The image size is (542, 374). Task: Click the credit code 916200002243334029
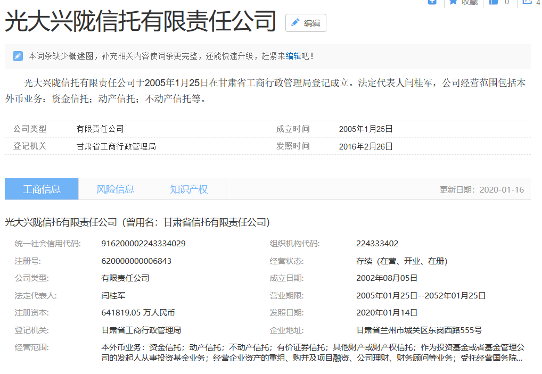point(143,244)
